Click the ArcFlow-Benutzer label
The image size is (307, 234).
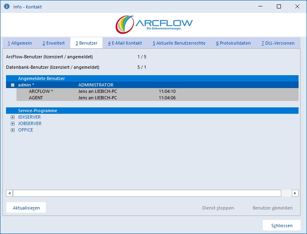click(x=49, y=57)
